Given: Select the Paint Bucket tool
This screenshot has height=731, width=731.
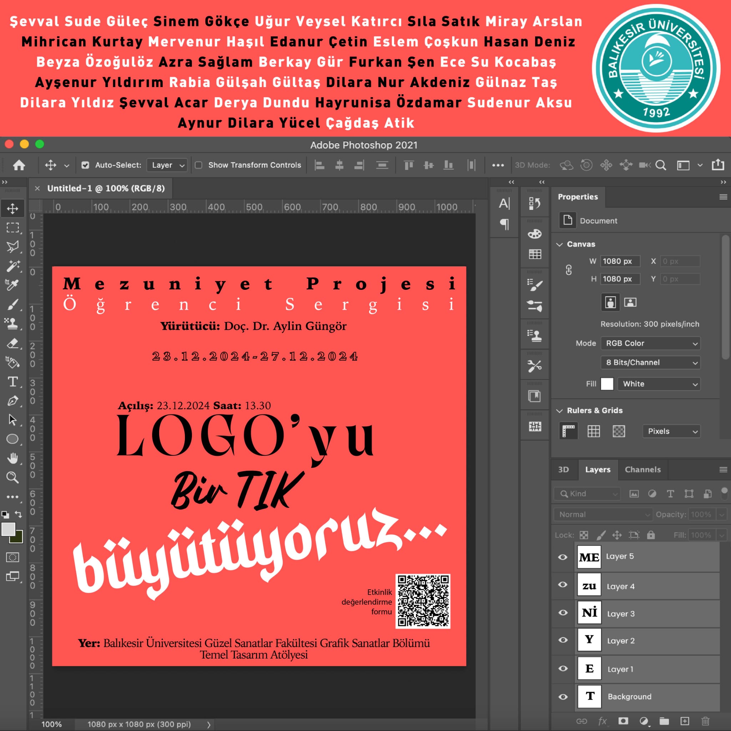Looking at the screenshot, I should pyautogui.click(x=12, y=363).
